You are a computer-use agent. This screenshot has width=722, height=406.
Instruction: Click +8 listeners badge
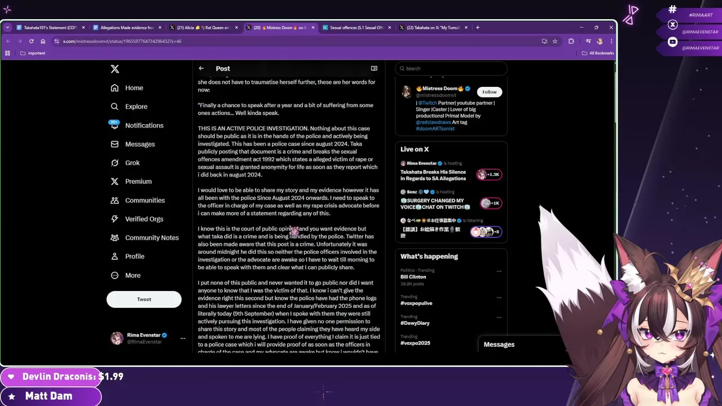click(x=486, y=232)
